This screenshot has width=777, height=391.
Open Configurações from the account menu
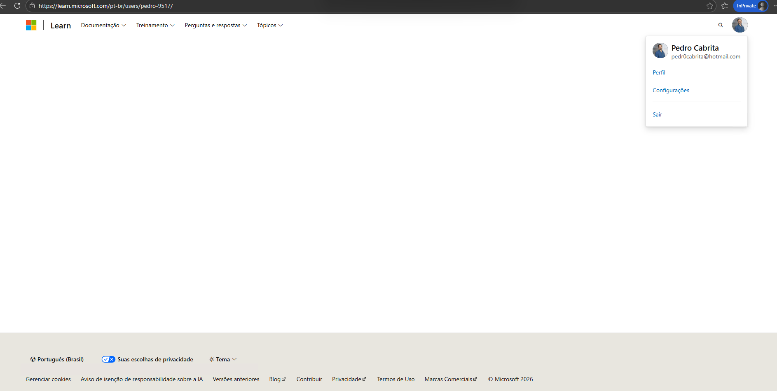pyautogui.click(x=671, y=90)
